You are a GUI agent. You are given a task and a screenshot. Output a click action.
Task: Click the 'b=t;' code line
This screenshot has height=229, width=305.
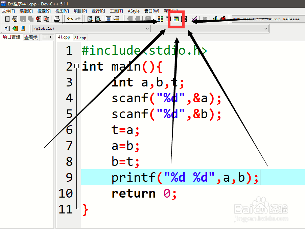coord(126,161)
